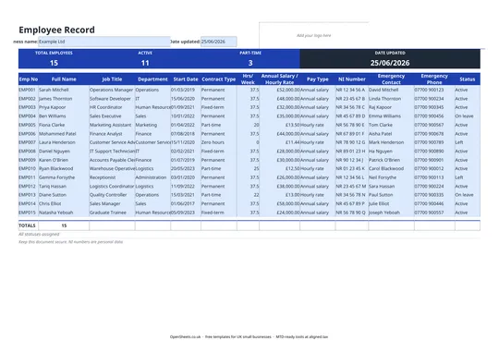Select the 'Emergency Phone' column header

coord(434,79)
